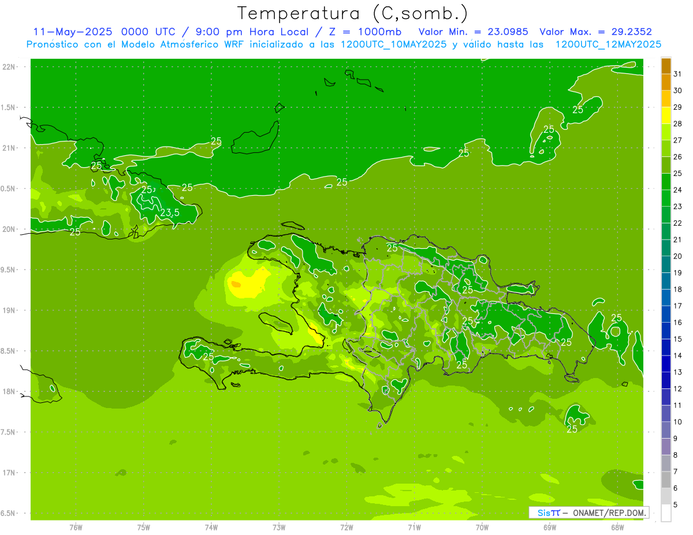The width and height of the screenshot is (693, 535).
Task: Pick the purple band between 9 and 10
Action: pyautogui.click(x=666, y=430)
